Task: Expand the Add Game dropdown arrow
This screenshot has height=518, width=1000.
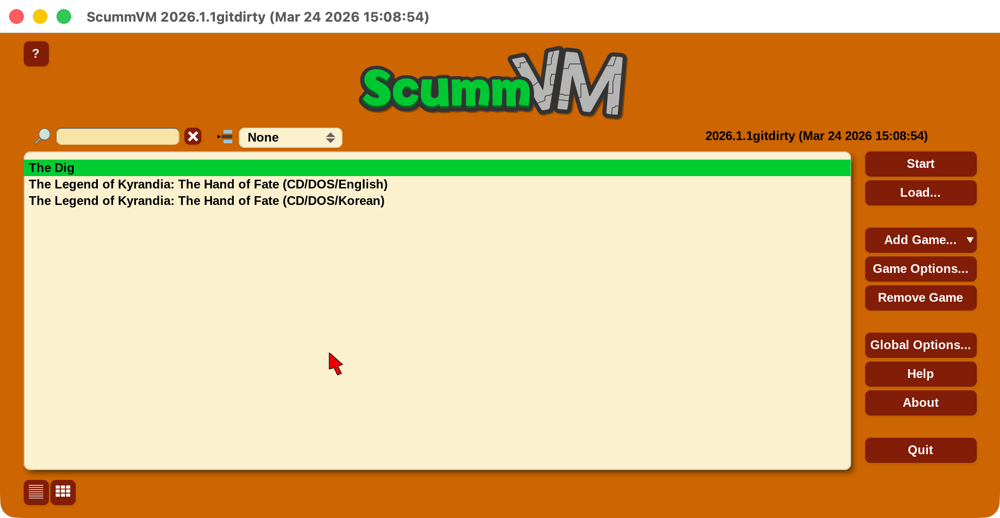Action: [970, 240]
